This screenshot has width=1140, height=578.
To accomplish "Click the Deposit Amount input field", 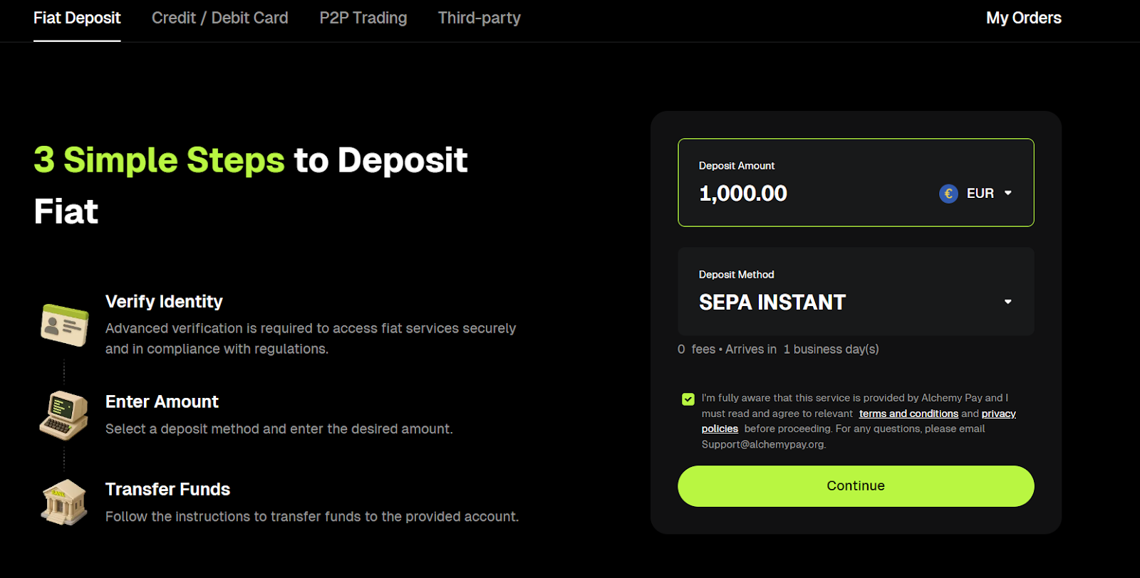I will (x=784, y=193).
